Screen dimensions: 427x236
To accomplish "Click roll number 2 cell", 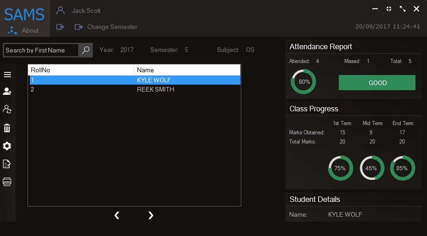I will [x=33, y=89].
